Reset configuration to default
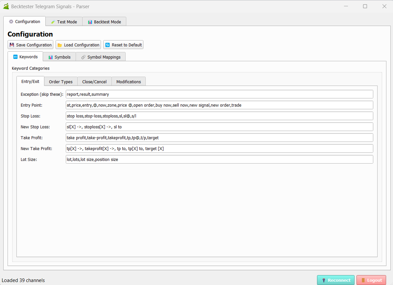393x285 pixels. [123, 45]
